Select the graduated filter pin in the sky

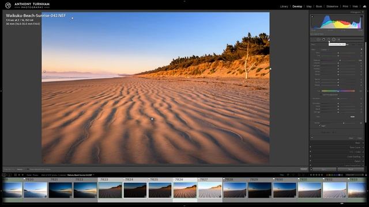click(73, 18)
